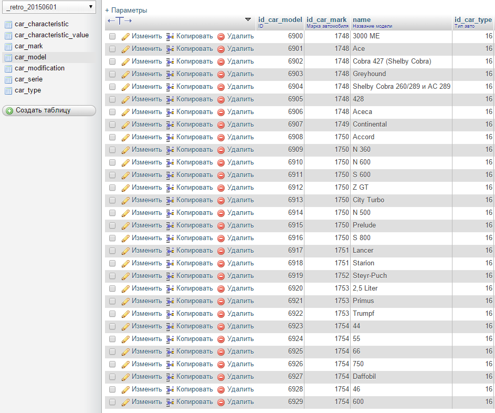Screen dimensions: 495x413
Task: Sort by the id_car_mark column header
Action: [327, 20]
